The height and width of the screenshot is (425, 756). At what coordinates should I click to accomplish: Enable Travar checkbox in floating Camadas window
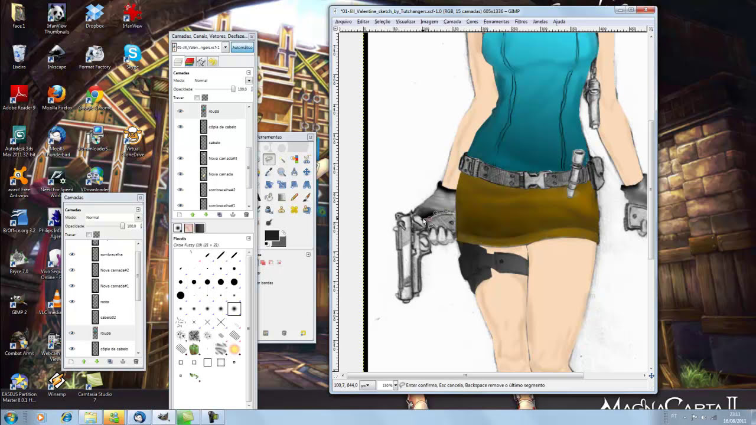[x=89, y=234]
